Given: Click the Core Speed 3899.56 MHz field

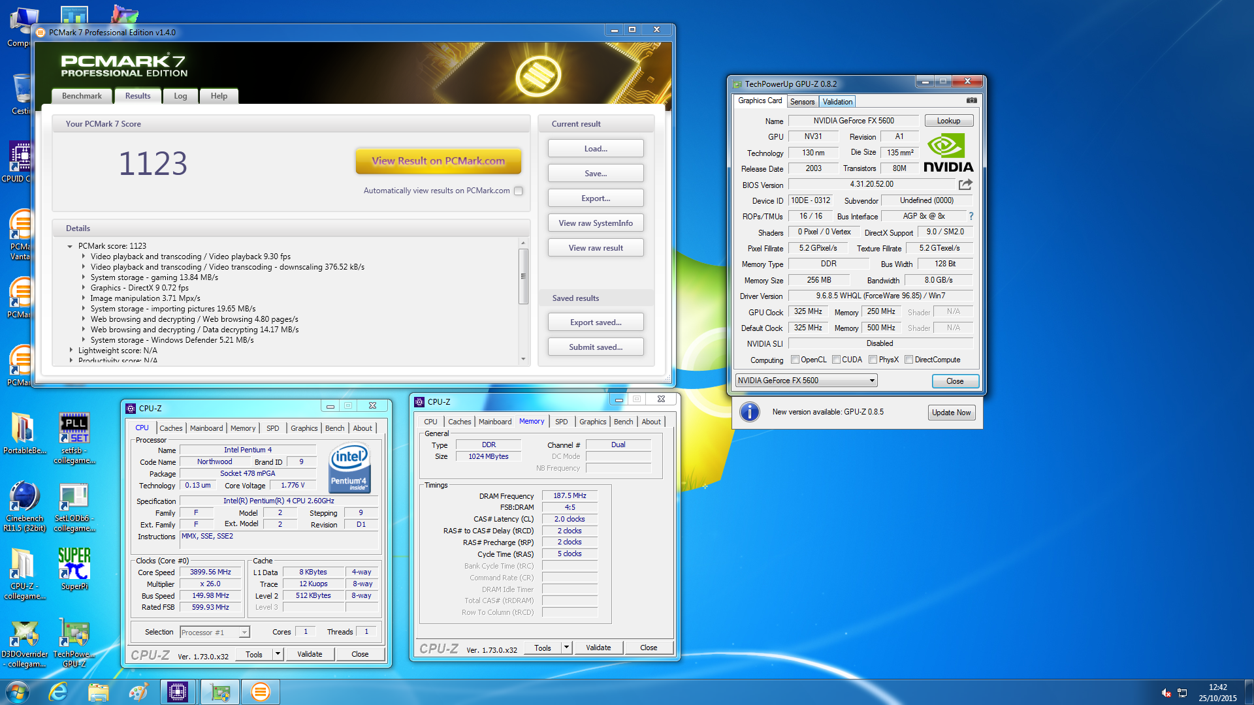Looking at the screenshot, I should (x=210, y=572).
